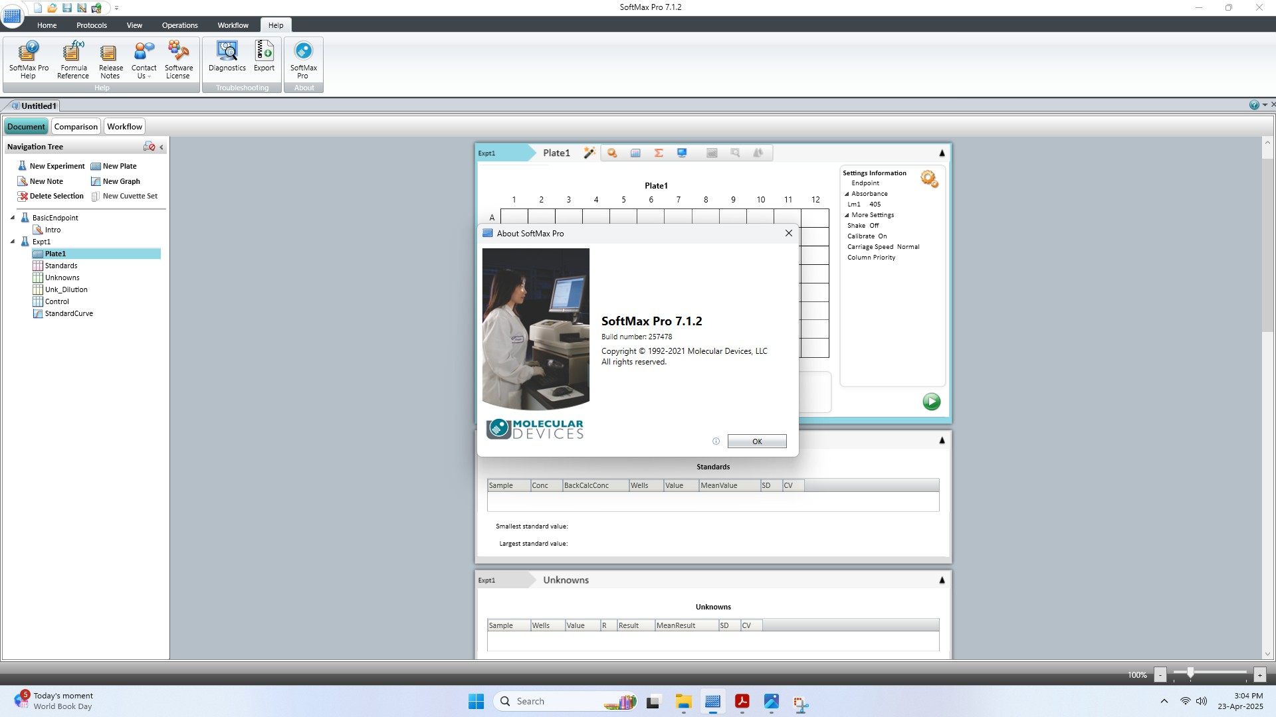The height and width of the screenshot is (717, 1276).
Task: Click the save disk quick access icon
Action: tap(67, 8)
